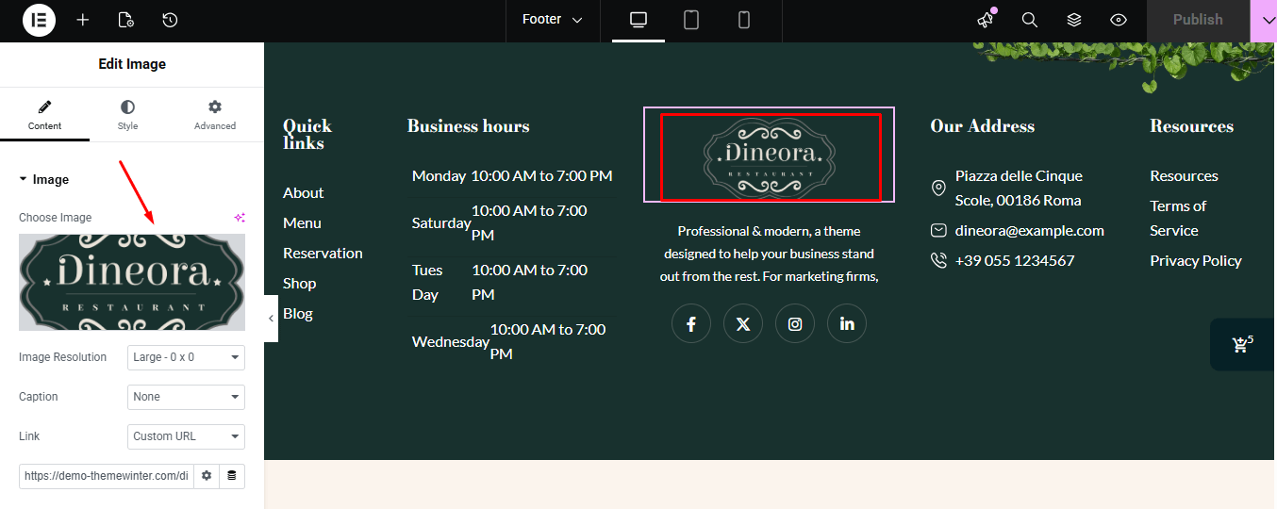Switch to mobile responsive view
This screenshot has height=509, width=1277.
click(x=744, y=20)
